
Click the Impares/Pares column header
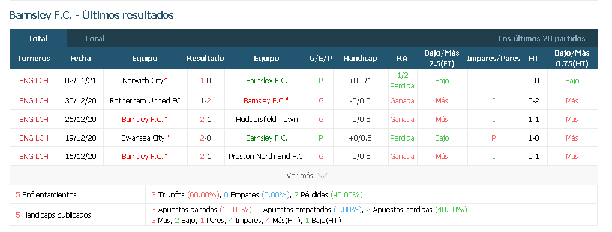[x=494, y=59]
